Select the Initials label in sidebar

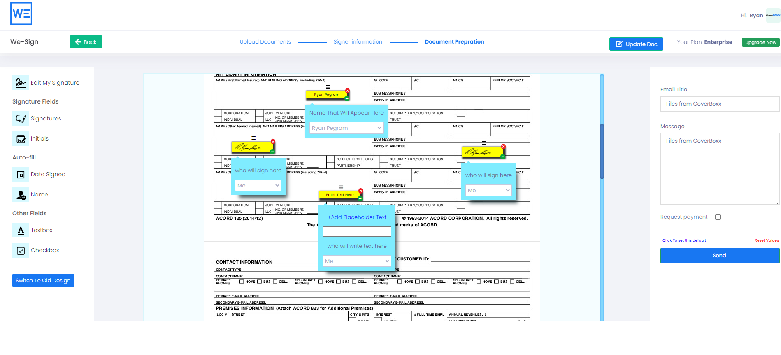[x=40, y=138]
